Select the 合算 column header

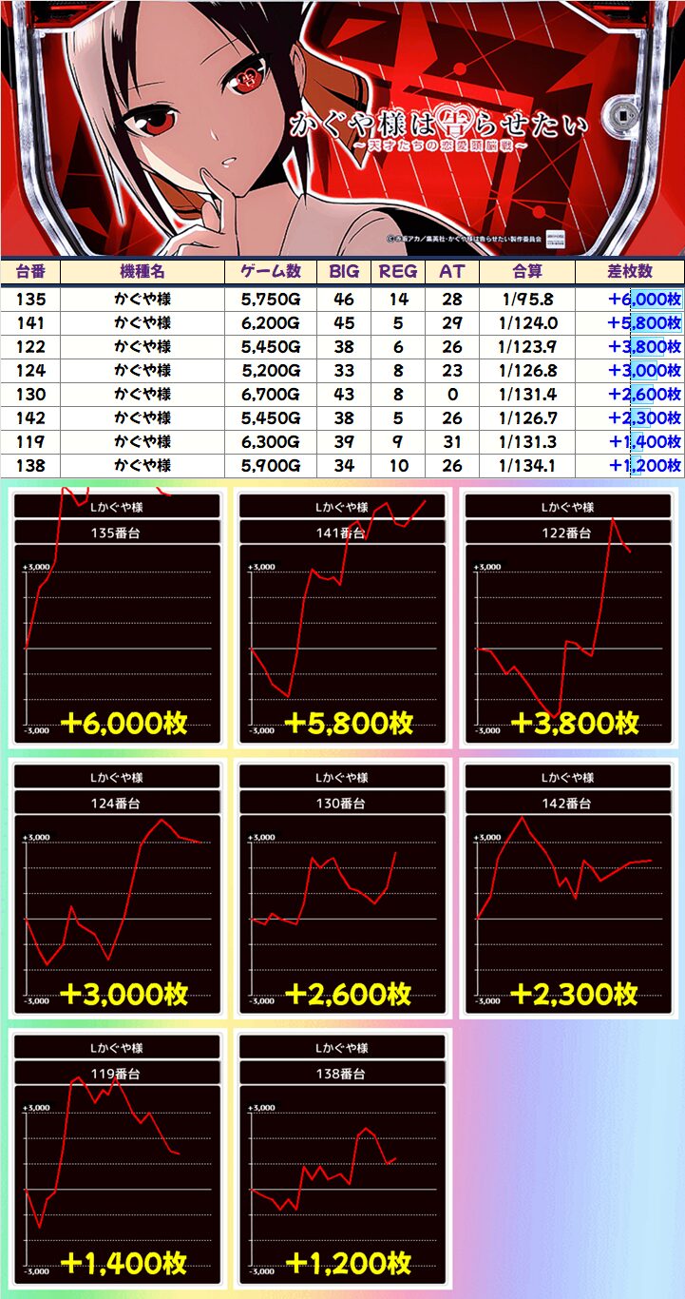[x=526, y=272]
